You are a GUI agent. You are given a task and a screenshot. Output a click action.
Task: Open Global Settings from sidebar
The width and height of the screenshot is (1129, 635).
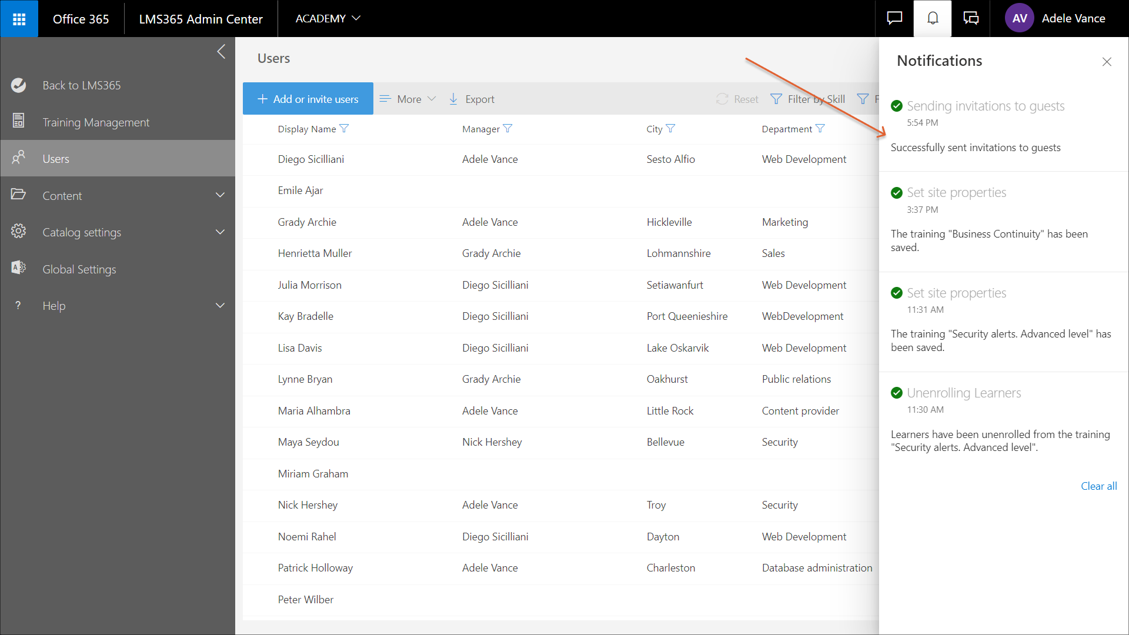tap(79, 269)
